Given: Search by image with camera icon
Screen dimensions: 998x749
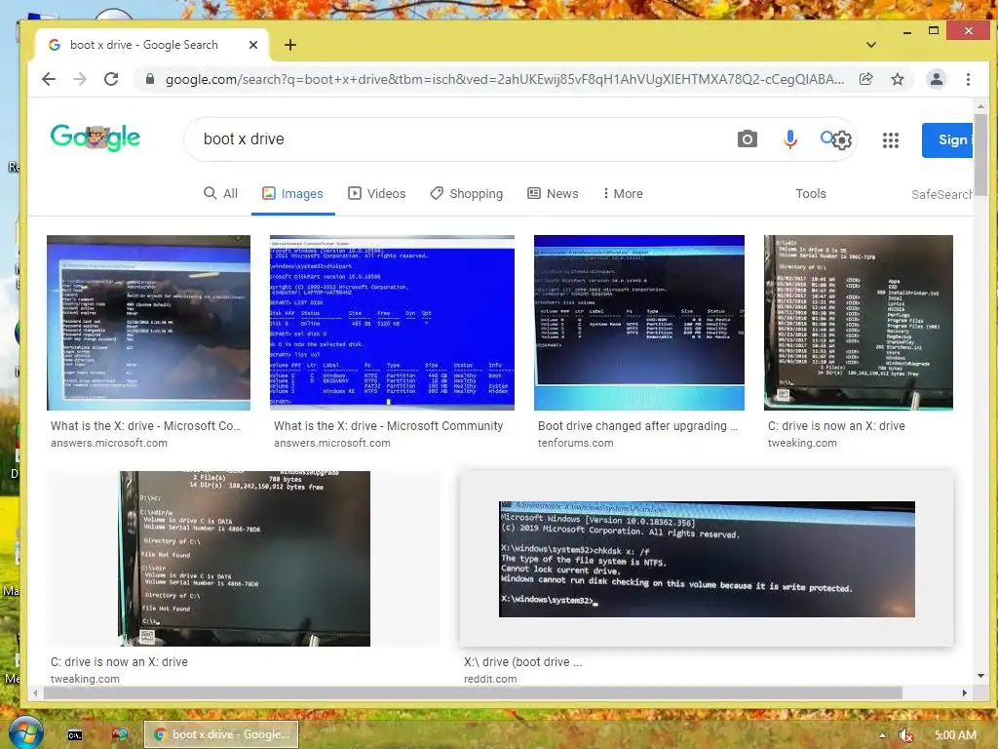Looking at the screenshot, I should click(748, 138).
